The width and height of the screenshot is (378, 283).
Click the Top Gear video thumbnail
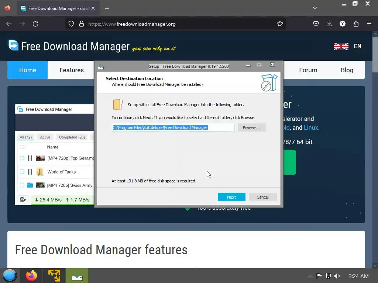click(40, 158)
